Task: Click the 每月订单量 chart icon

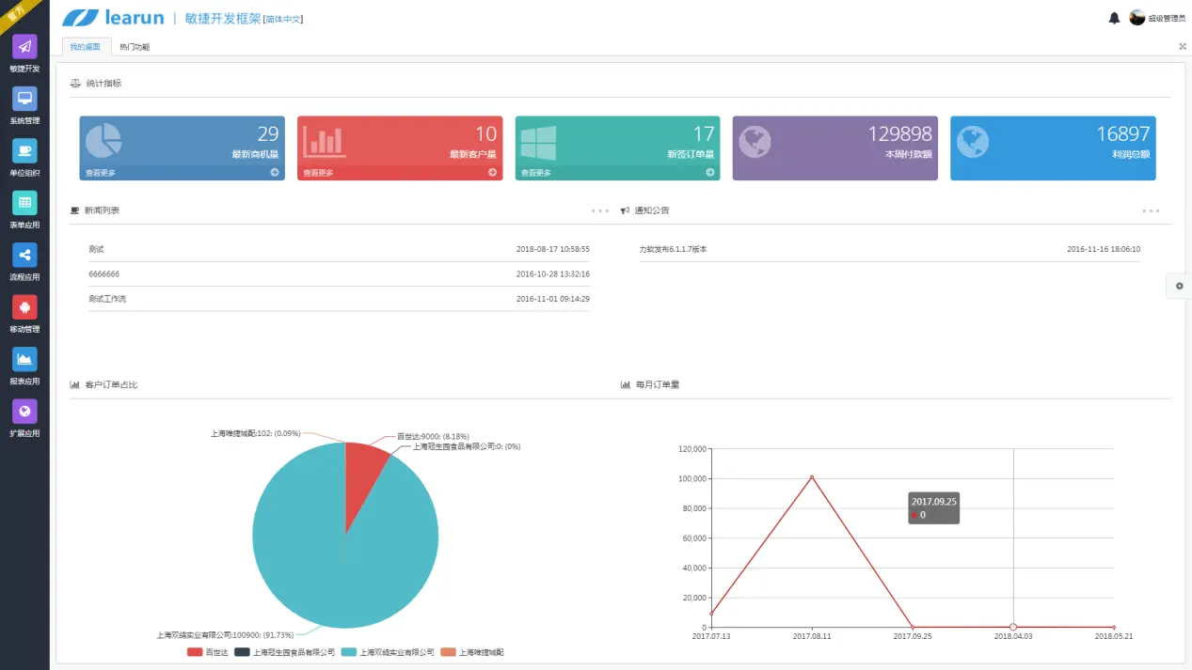Action: pyautogui.click(x=626, y=384)
